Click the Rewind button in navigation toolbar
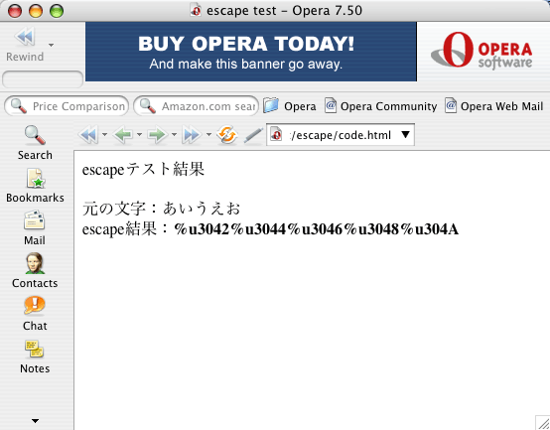Screen dimensions: 550x430 point(88,135)
